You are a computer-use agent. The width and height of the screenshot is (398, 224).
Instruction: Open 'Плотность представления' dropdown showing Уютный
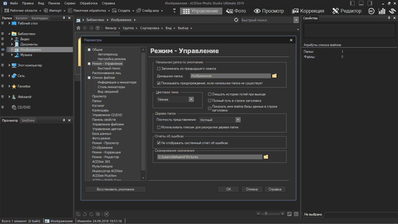point(220,120)
